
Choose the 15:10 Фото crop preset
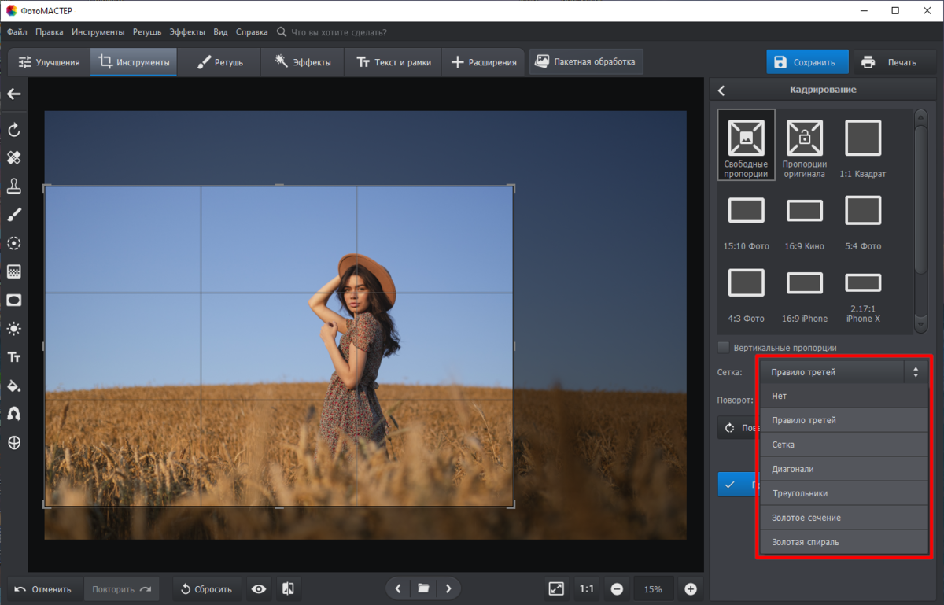coord(746,223)
